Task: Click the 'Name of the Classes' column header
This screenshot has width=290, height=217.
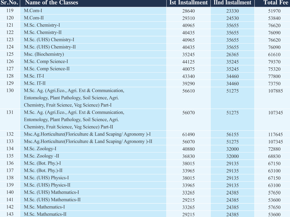Action: click(52, 3)
